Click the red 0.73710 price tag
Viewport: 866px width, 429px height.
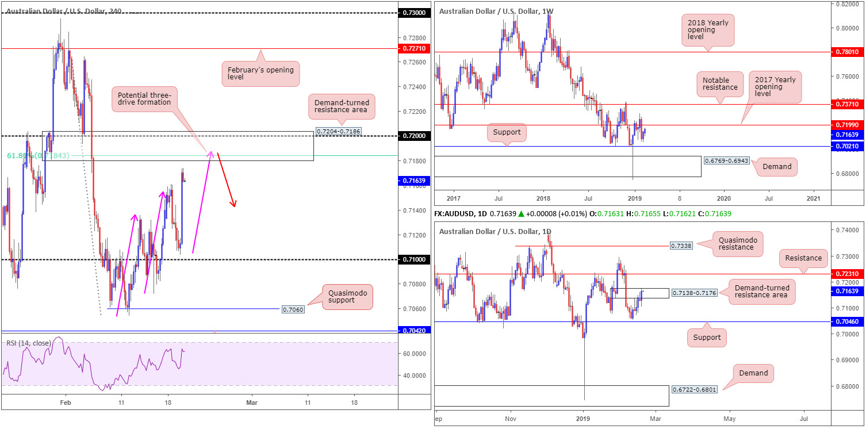[x=848, y=104]
